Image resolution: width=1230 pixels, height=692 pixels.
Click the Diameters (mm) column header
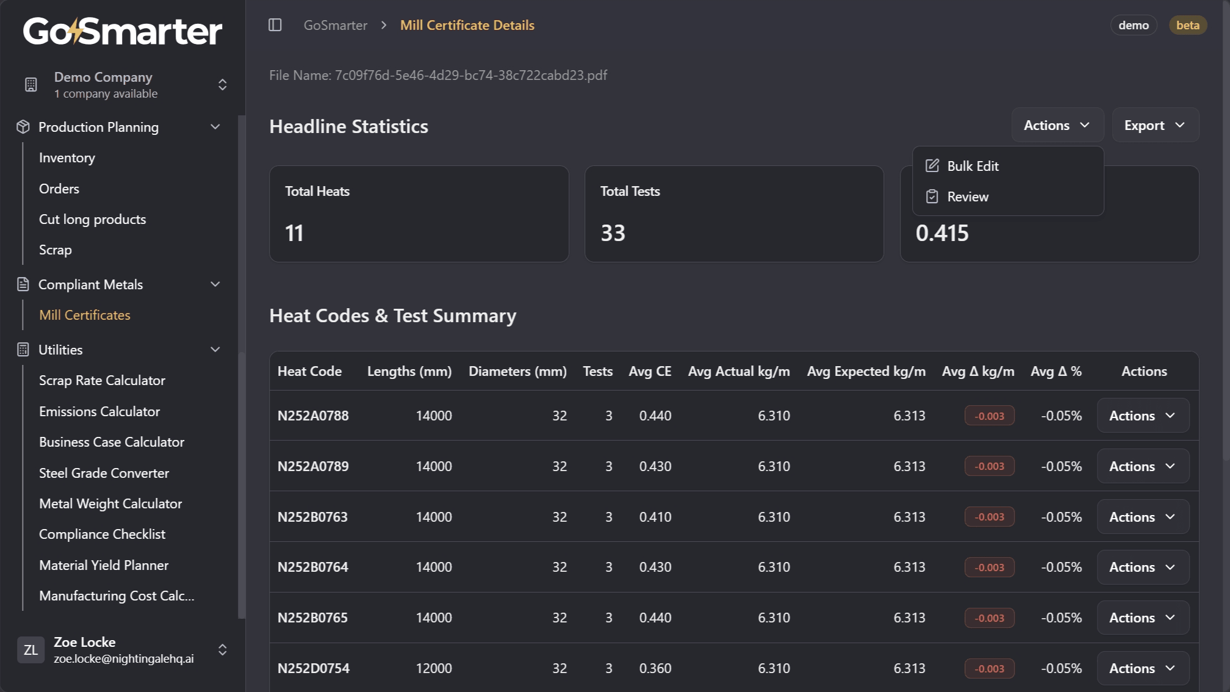pyautogui.click(x=517, y=371)
